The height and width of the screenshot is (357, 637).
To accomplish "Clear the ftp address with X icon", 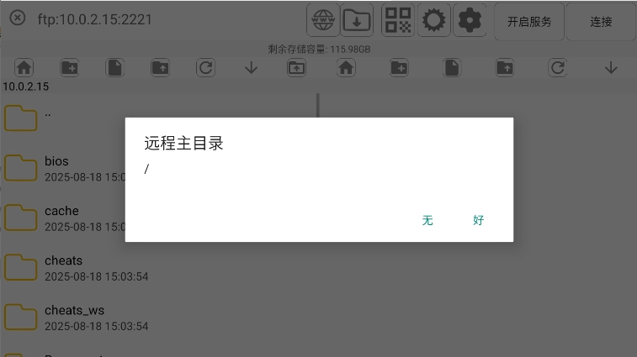I will (x=18, y=18).
